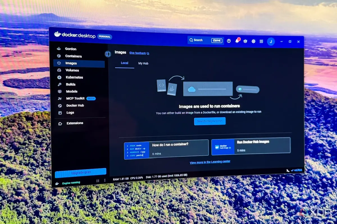Screen dimensions: 337x224
Task: Open the J user account avatar
Action: click(271, 41)
